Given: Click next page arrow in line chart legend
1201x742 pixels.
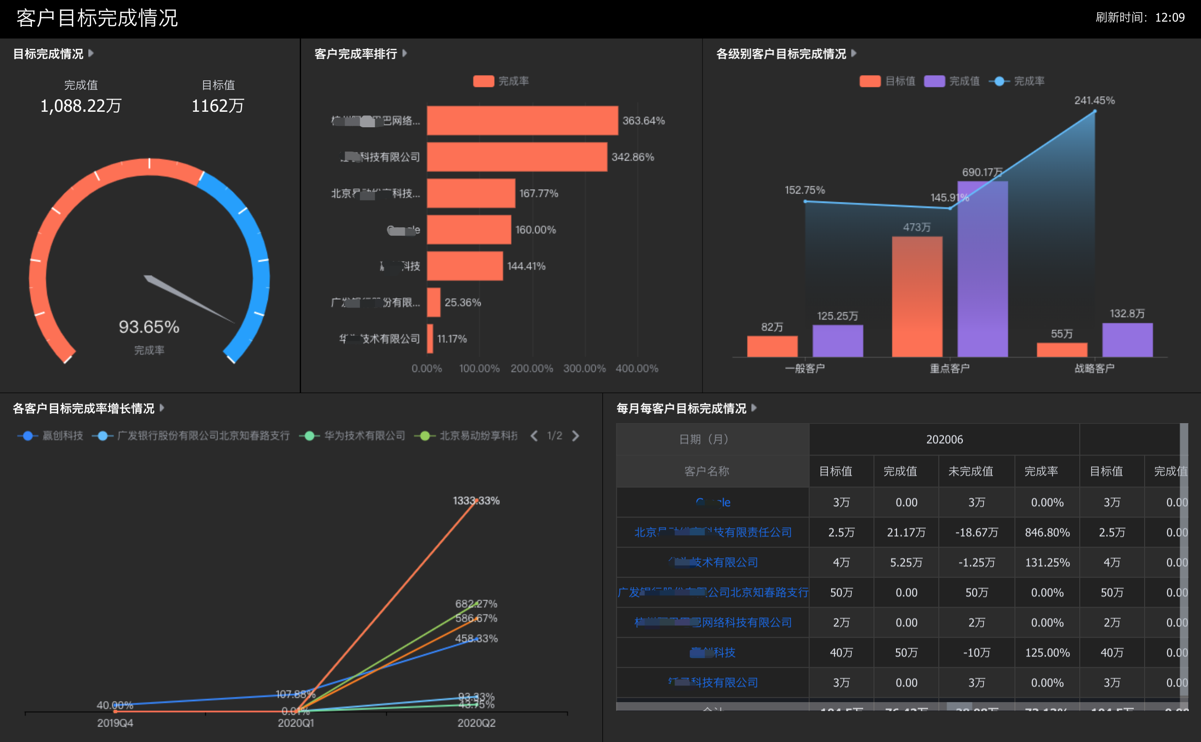Looking at the screenshot, I should click(576, 436).
